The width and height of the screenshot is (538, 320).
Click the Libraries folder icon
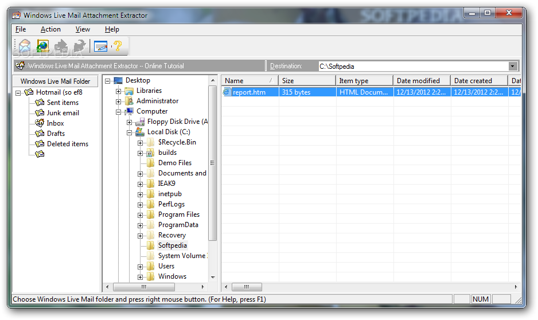129,91
